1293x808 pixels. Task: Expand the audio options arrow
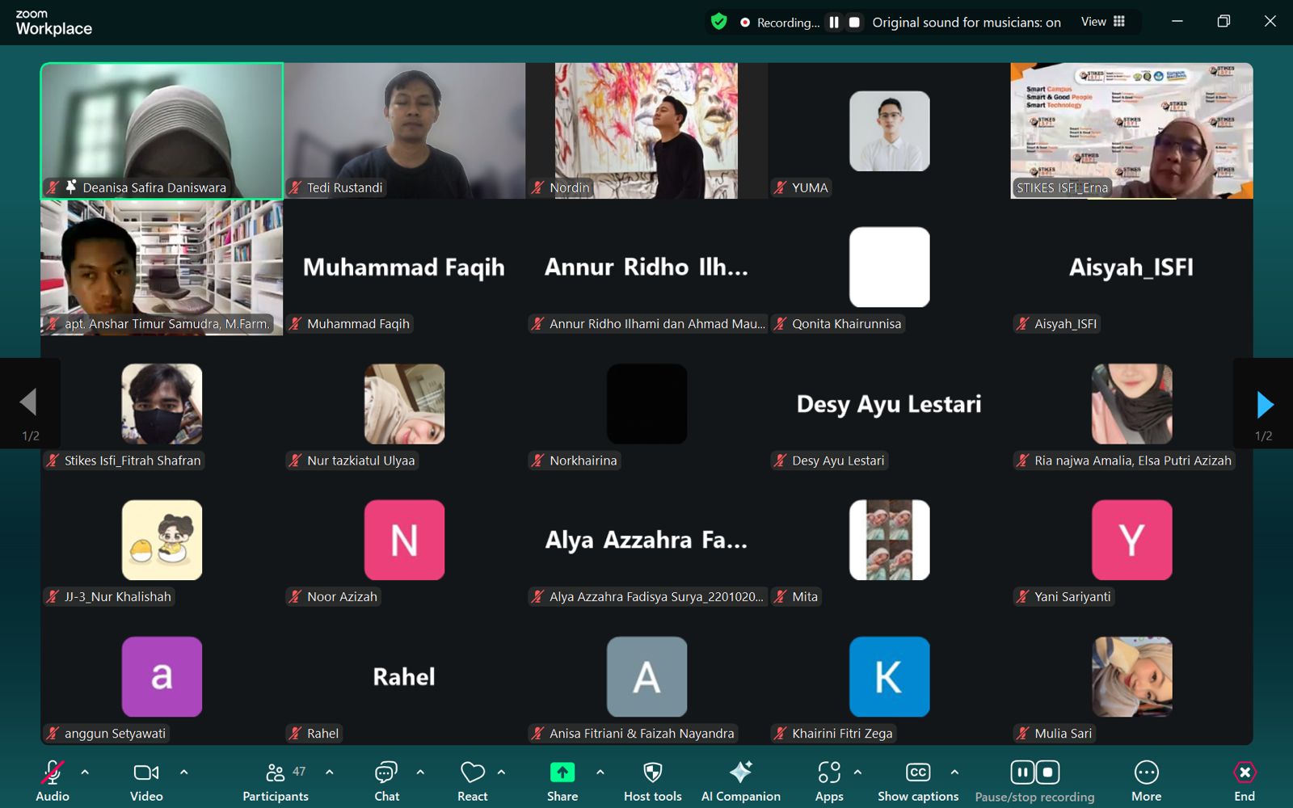[85, 772]
